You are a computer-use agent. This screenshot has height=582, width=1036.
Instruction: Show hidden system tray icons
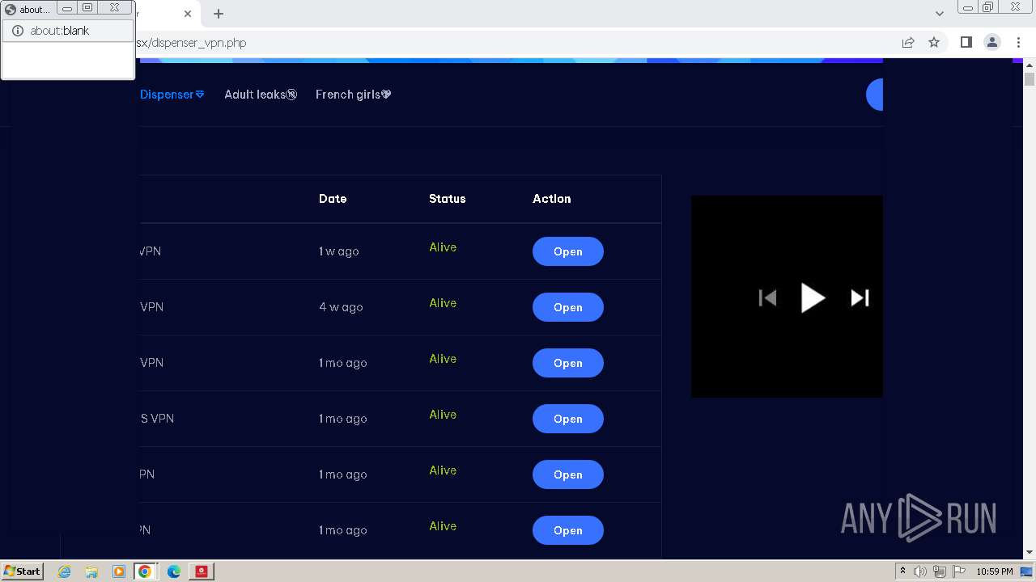tap(902, 571)
